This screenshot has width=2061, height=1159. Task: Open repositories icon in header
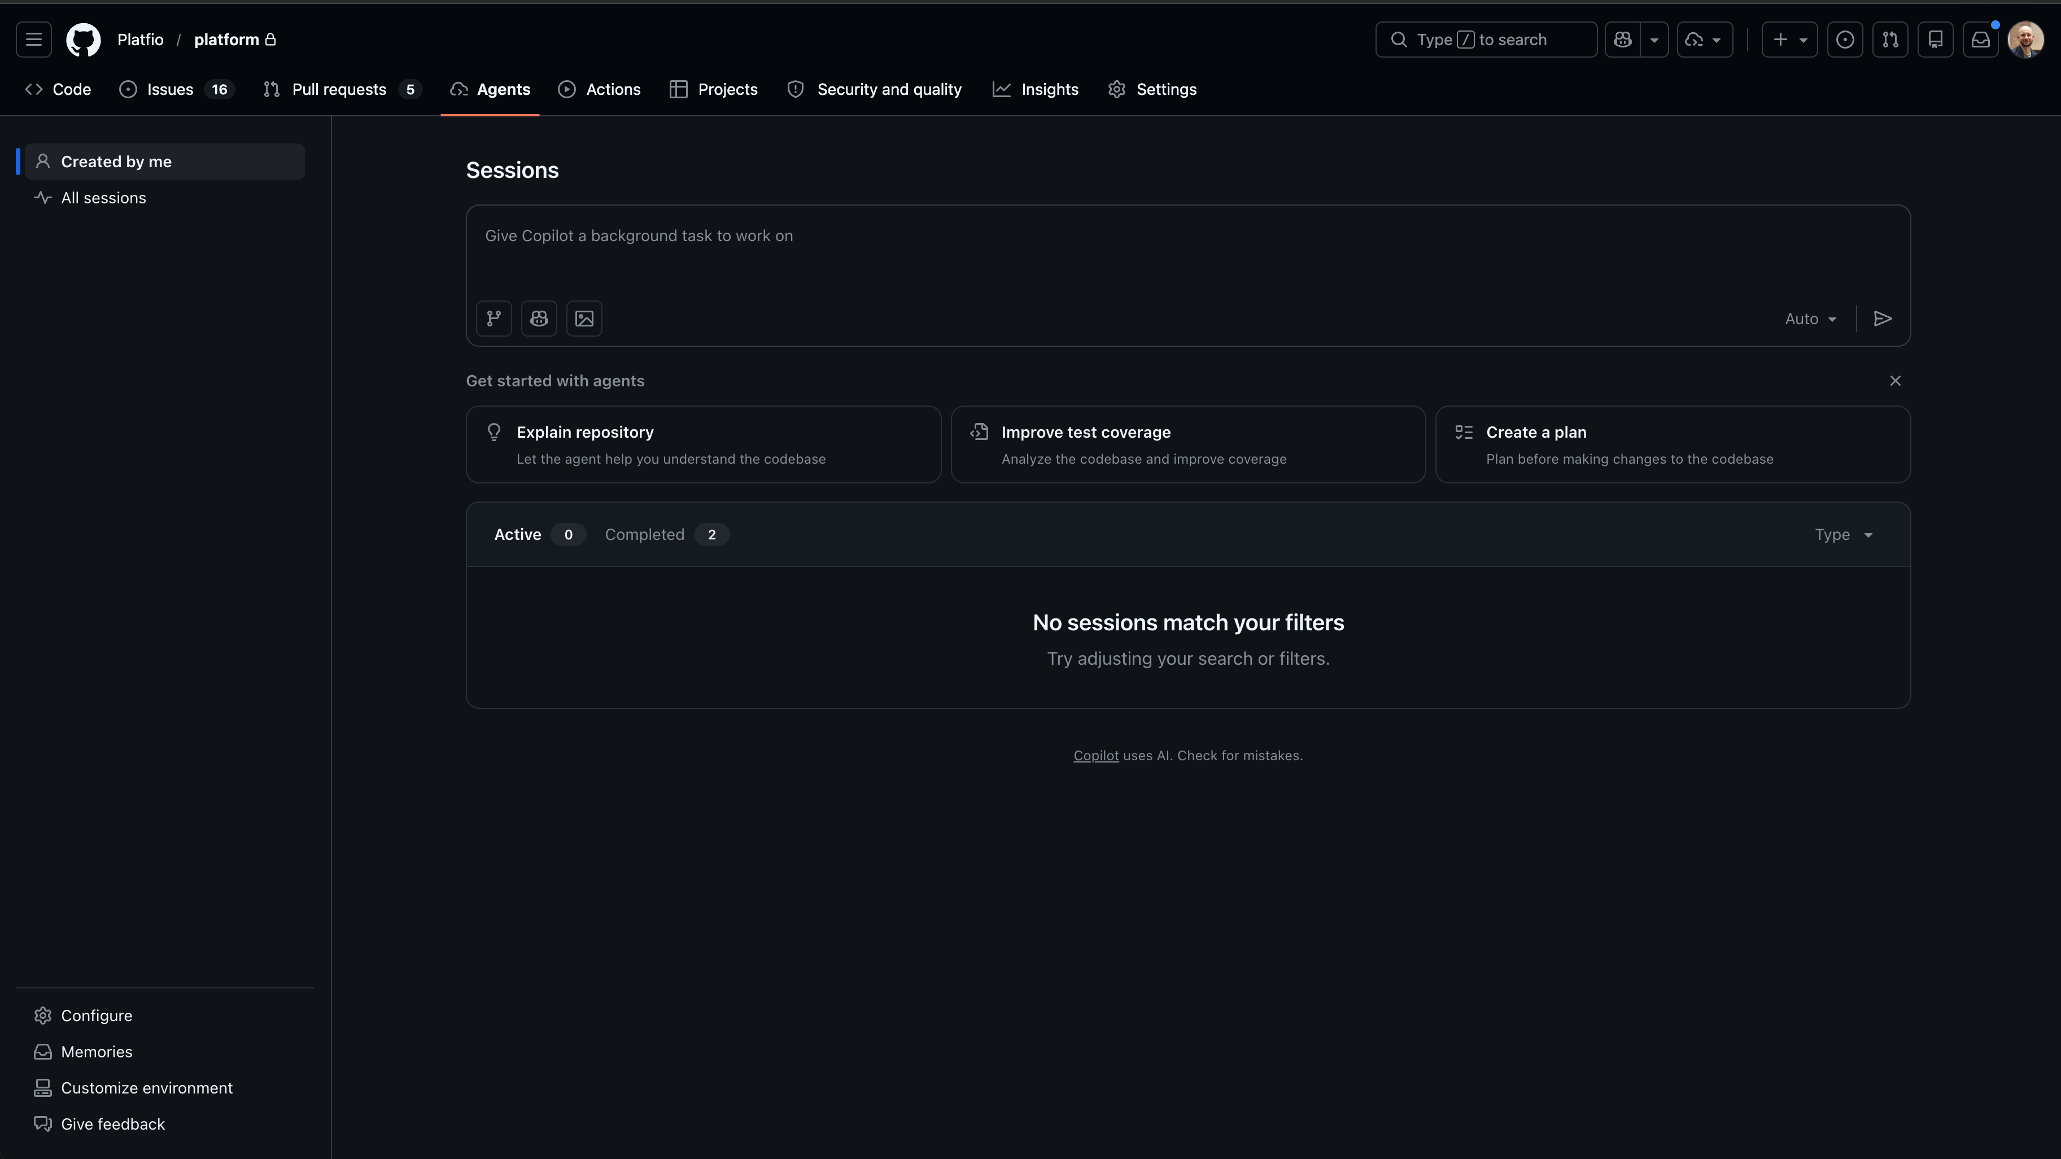(x=1936, y=39)
